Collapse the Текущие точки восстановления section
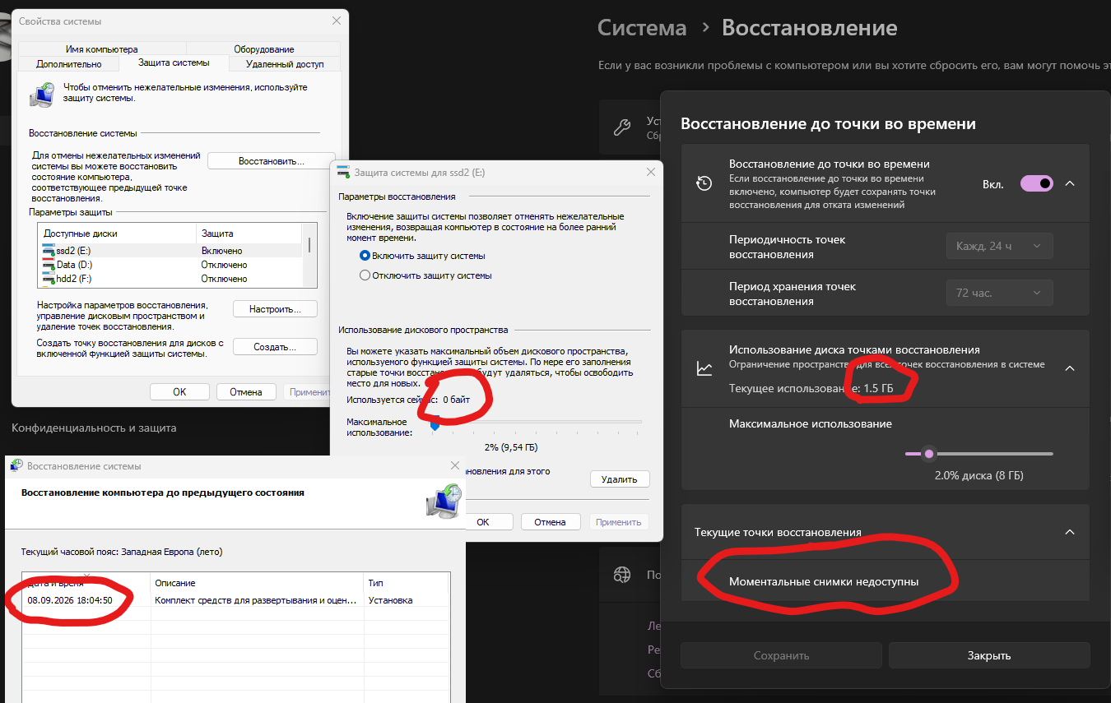Viewport: 1111px width, 703px height. point(1070,532)
